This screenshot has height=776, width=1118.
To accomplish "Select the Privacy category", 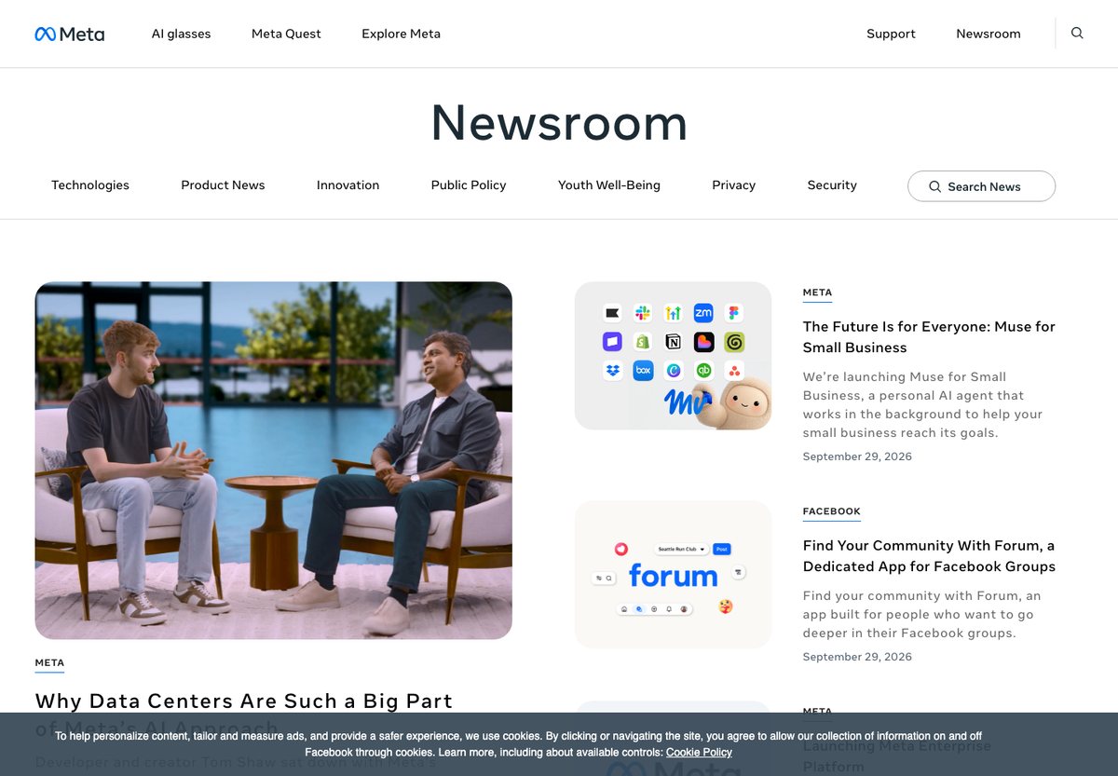I will [x=733, y=185].
